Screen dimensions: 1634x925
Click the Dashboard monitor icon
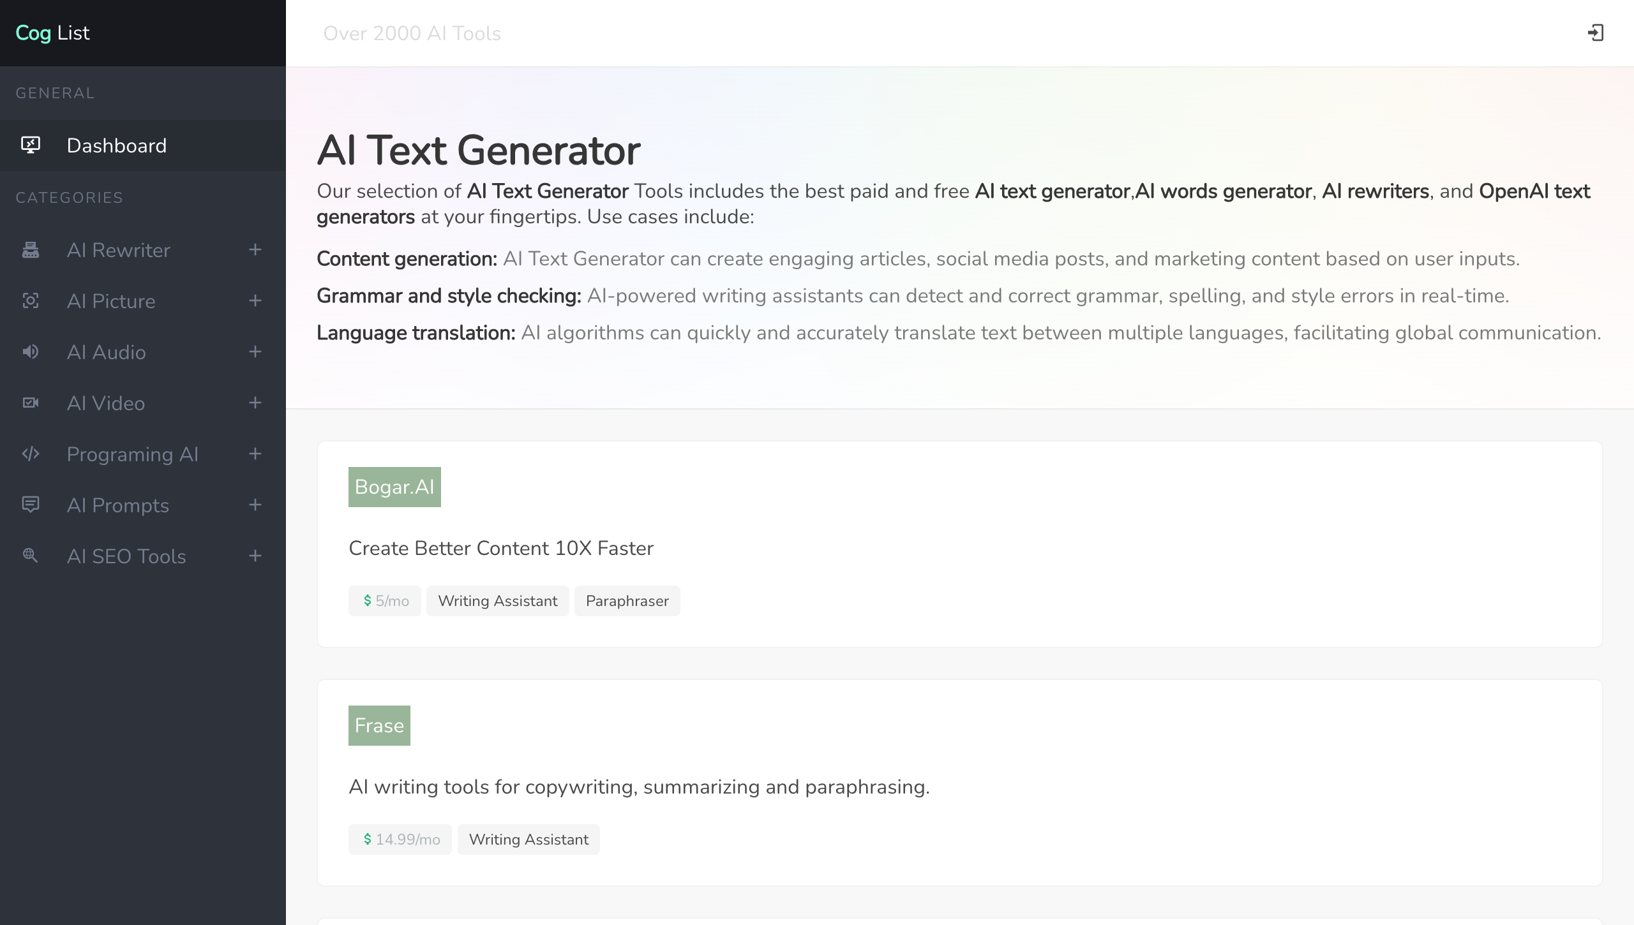(31, 145)
